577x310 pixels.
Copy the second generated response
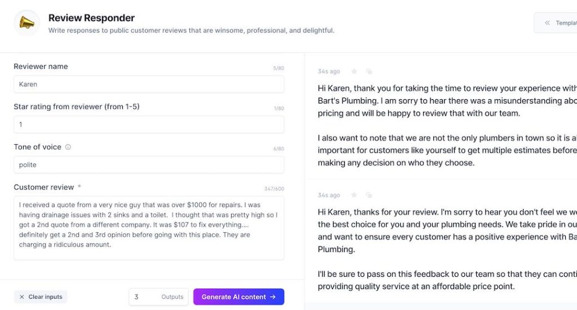(369, 195)
